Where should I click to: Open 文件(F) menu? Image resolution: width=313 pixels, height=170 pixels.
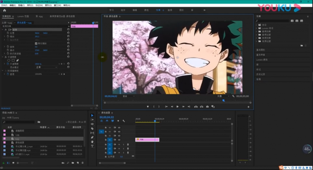(4, 5)
